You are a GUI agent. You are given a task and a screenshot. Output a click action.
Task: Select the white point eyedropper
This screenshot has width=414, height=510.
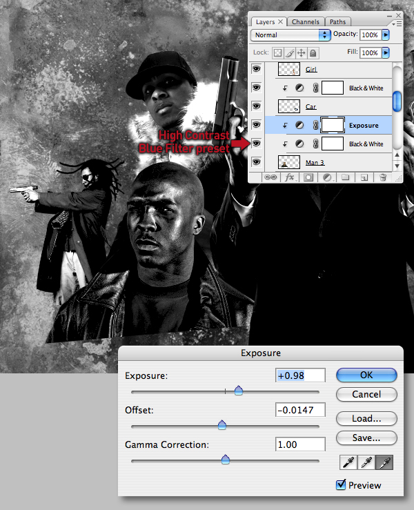(x=384, y=462)
